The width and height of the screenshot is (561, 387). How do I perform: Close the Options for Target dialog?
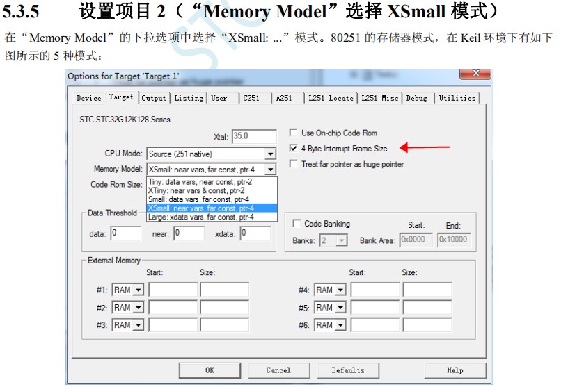click(475, 74)
